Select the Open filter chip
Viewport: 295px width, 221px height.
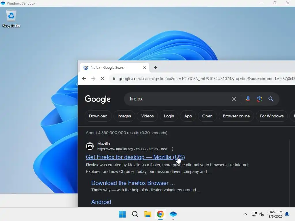pos(207,116)
